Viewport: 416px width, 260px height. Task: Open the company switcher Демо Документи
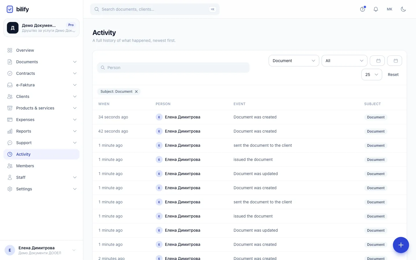click(41, 28)
